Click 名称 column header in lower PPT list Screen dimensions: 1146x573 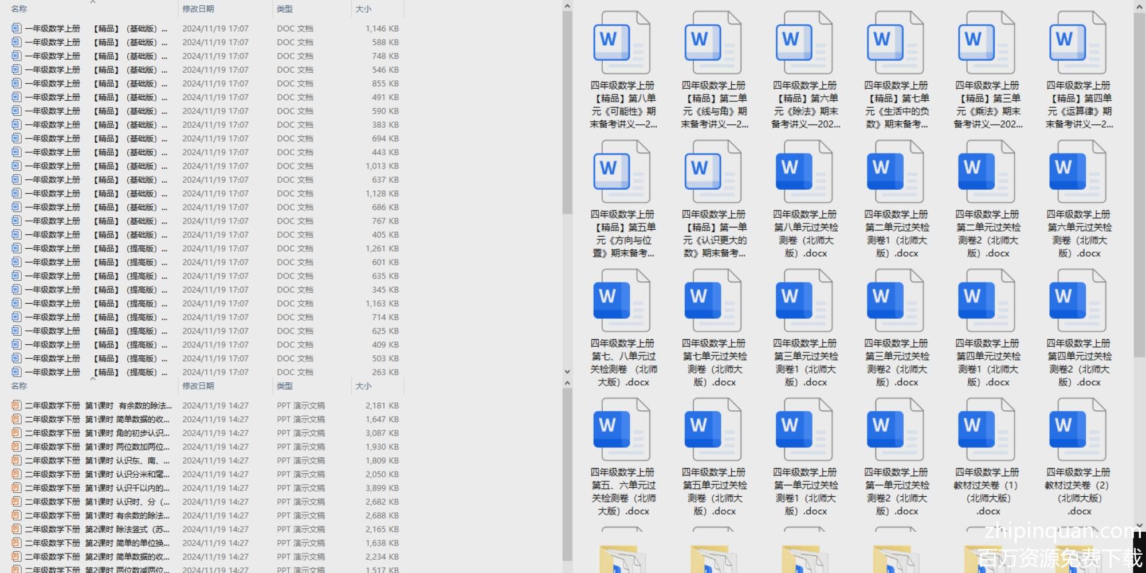coord(19,386)
